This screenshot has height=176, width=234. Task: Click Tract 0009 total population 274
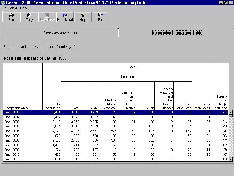tap(58, 150)
